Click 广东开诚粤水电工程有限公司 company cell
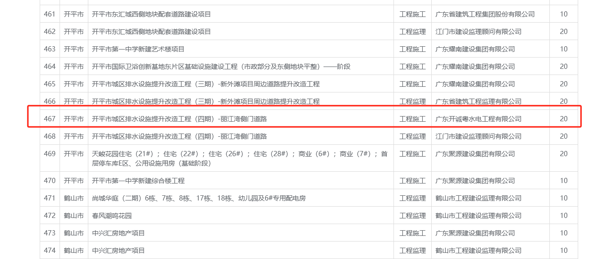This screenshot has width=607, height=259. point(479,119)
